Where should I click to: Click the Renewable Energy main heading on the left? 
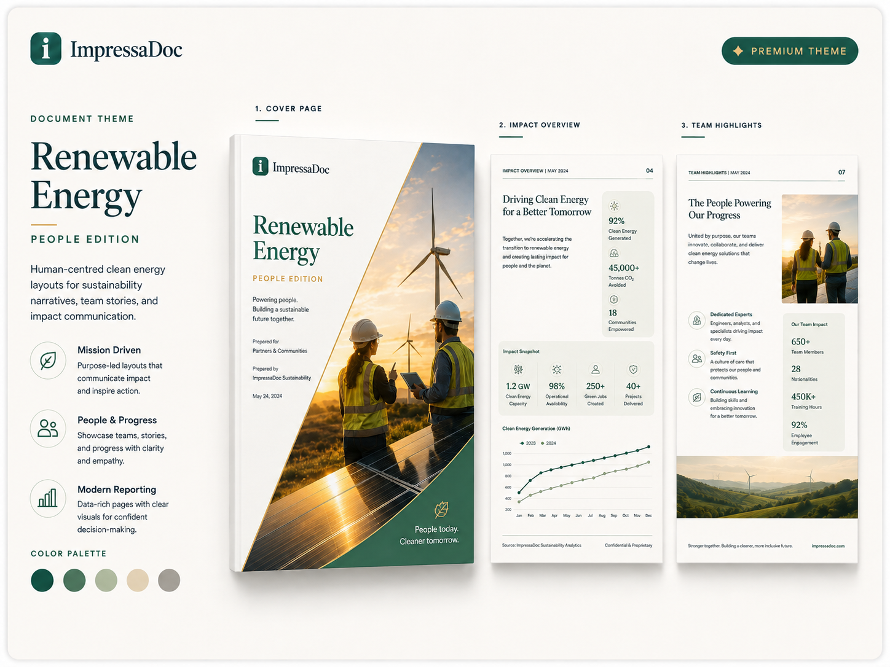pos(114,176)
